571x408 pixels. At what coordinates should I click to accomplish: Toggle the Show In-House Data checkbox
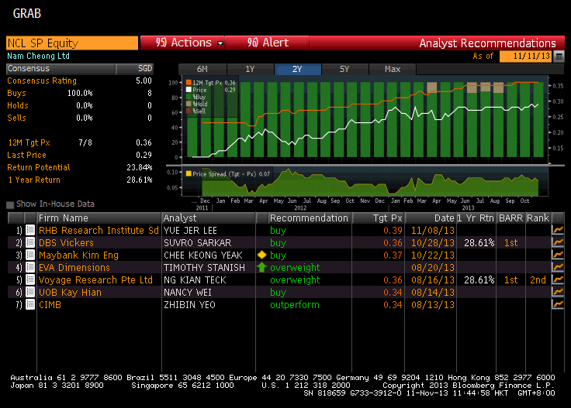point(10,204)
